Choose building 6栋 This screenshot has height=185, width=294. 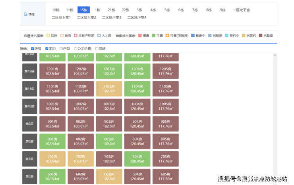tap(181, 10)
